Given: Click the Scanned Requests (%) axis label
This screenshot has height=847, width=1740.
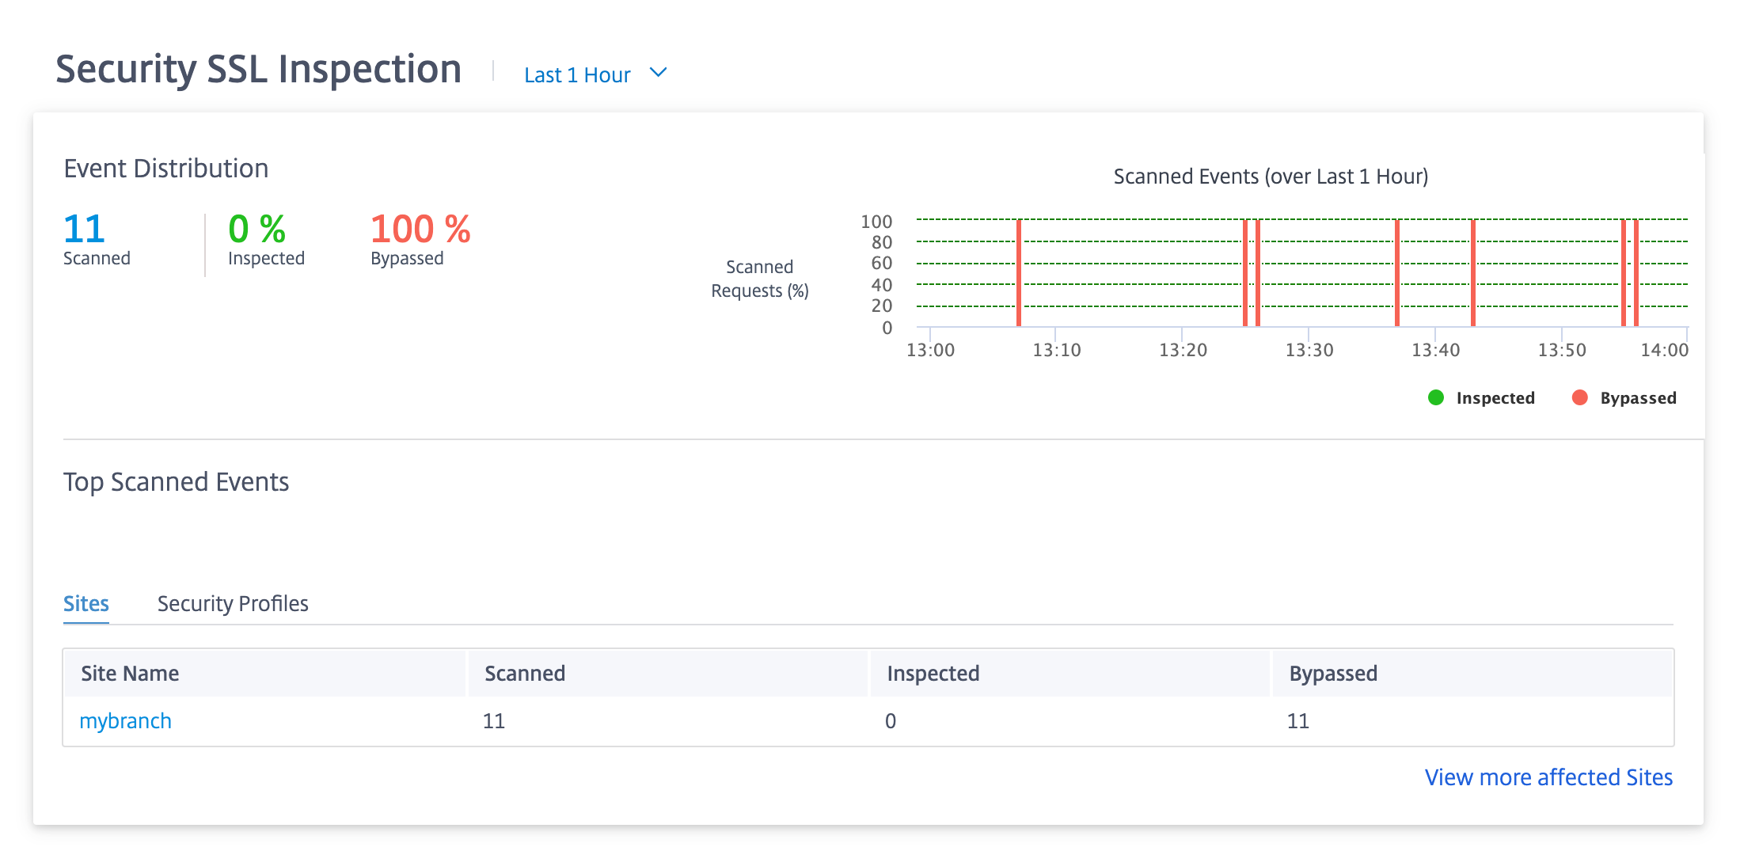Looking at the screenshot, I should pos(760,279).
